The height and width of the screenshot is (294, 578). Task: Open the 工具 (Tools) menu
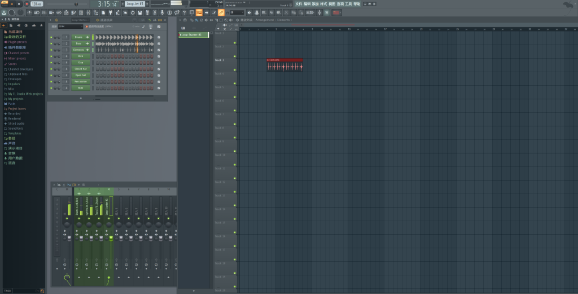tap(348, 4)
